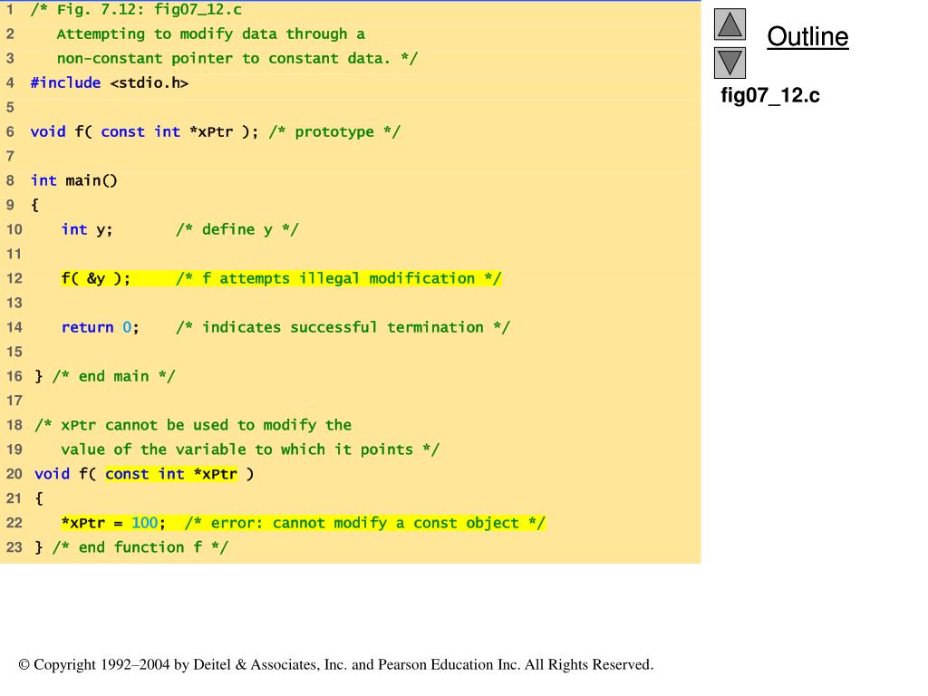Click the up arrow navigation button
Image resolution: width=928 pixels, height=696 pixels.
(730, 24)
